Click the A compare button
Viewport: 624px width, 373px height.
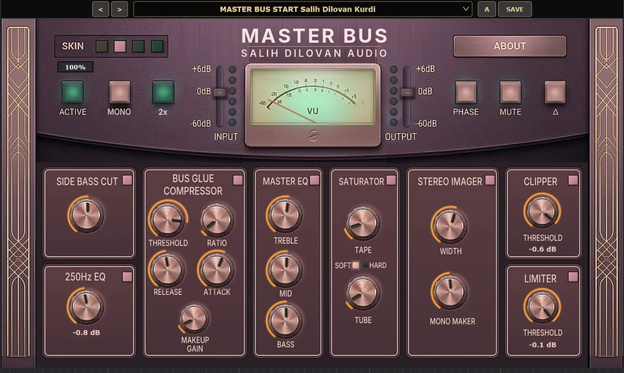tap(487, 9)
